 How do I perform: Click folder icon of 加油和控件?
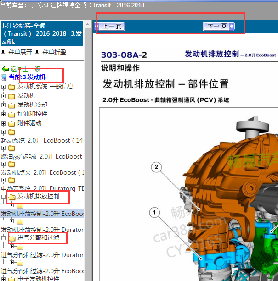11,115
